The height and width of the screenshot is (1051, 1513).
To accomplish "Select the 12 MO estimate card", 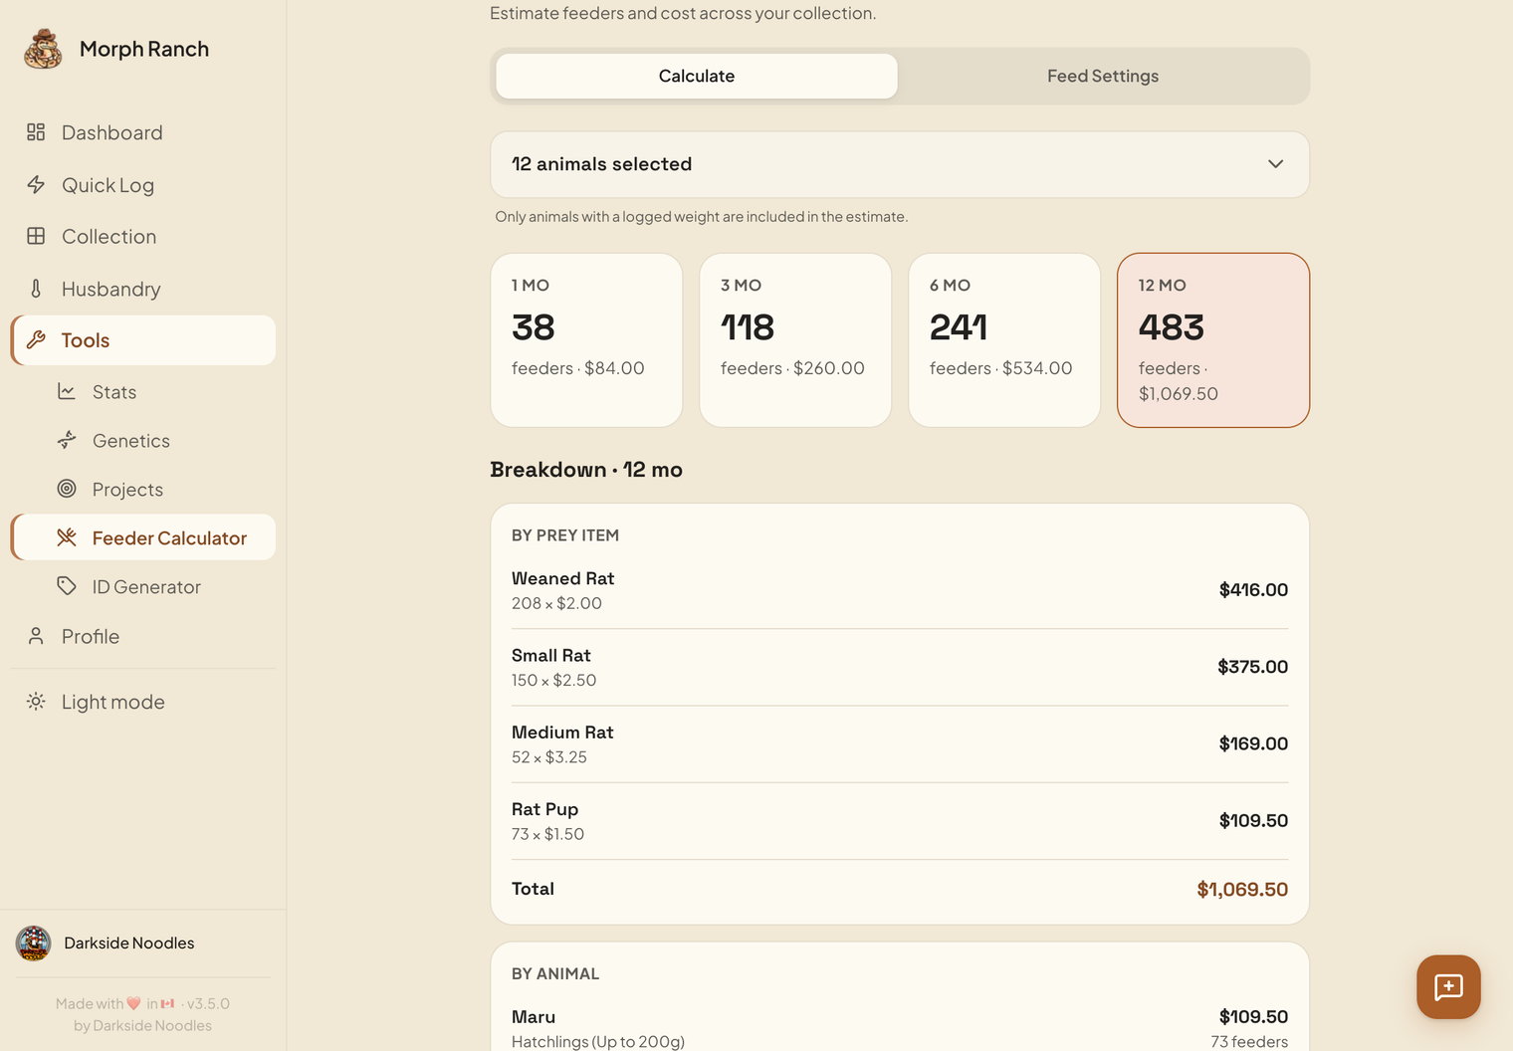I will coord(1213,340).
